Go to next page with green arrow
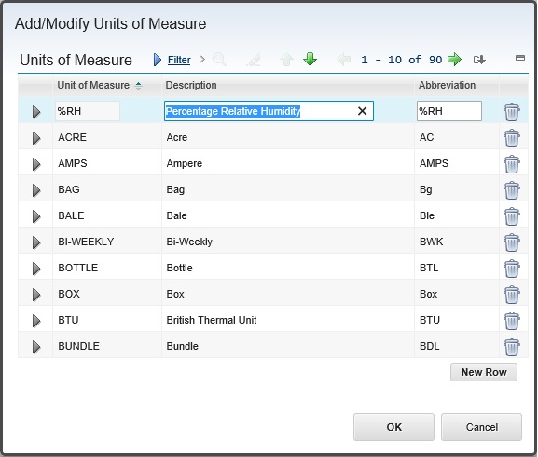Screen dimensions: 538x457 (x=454, y=60)
